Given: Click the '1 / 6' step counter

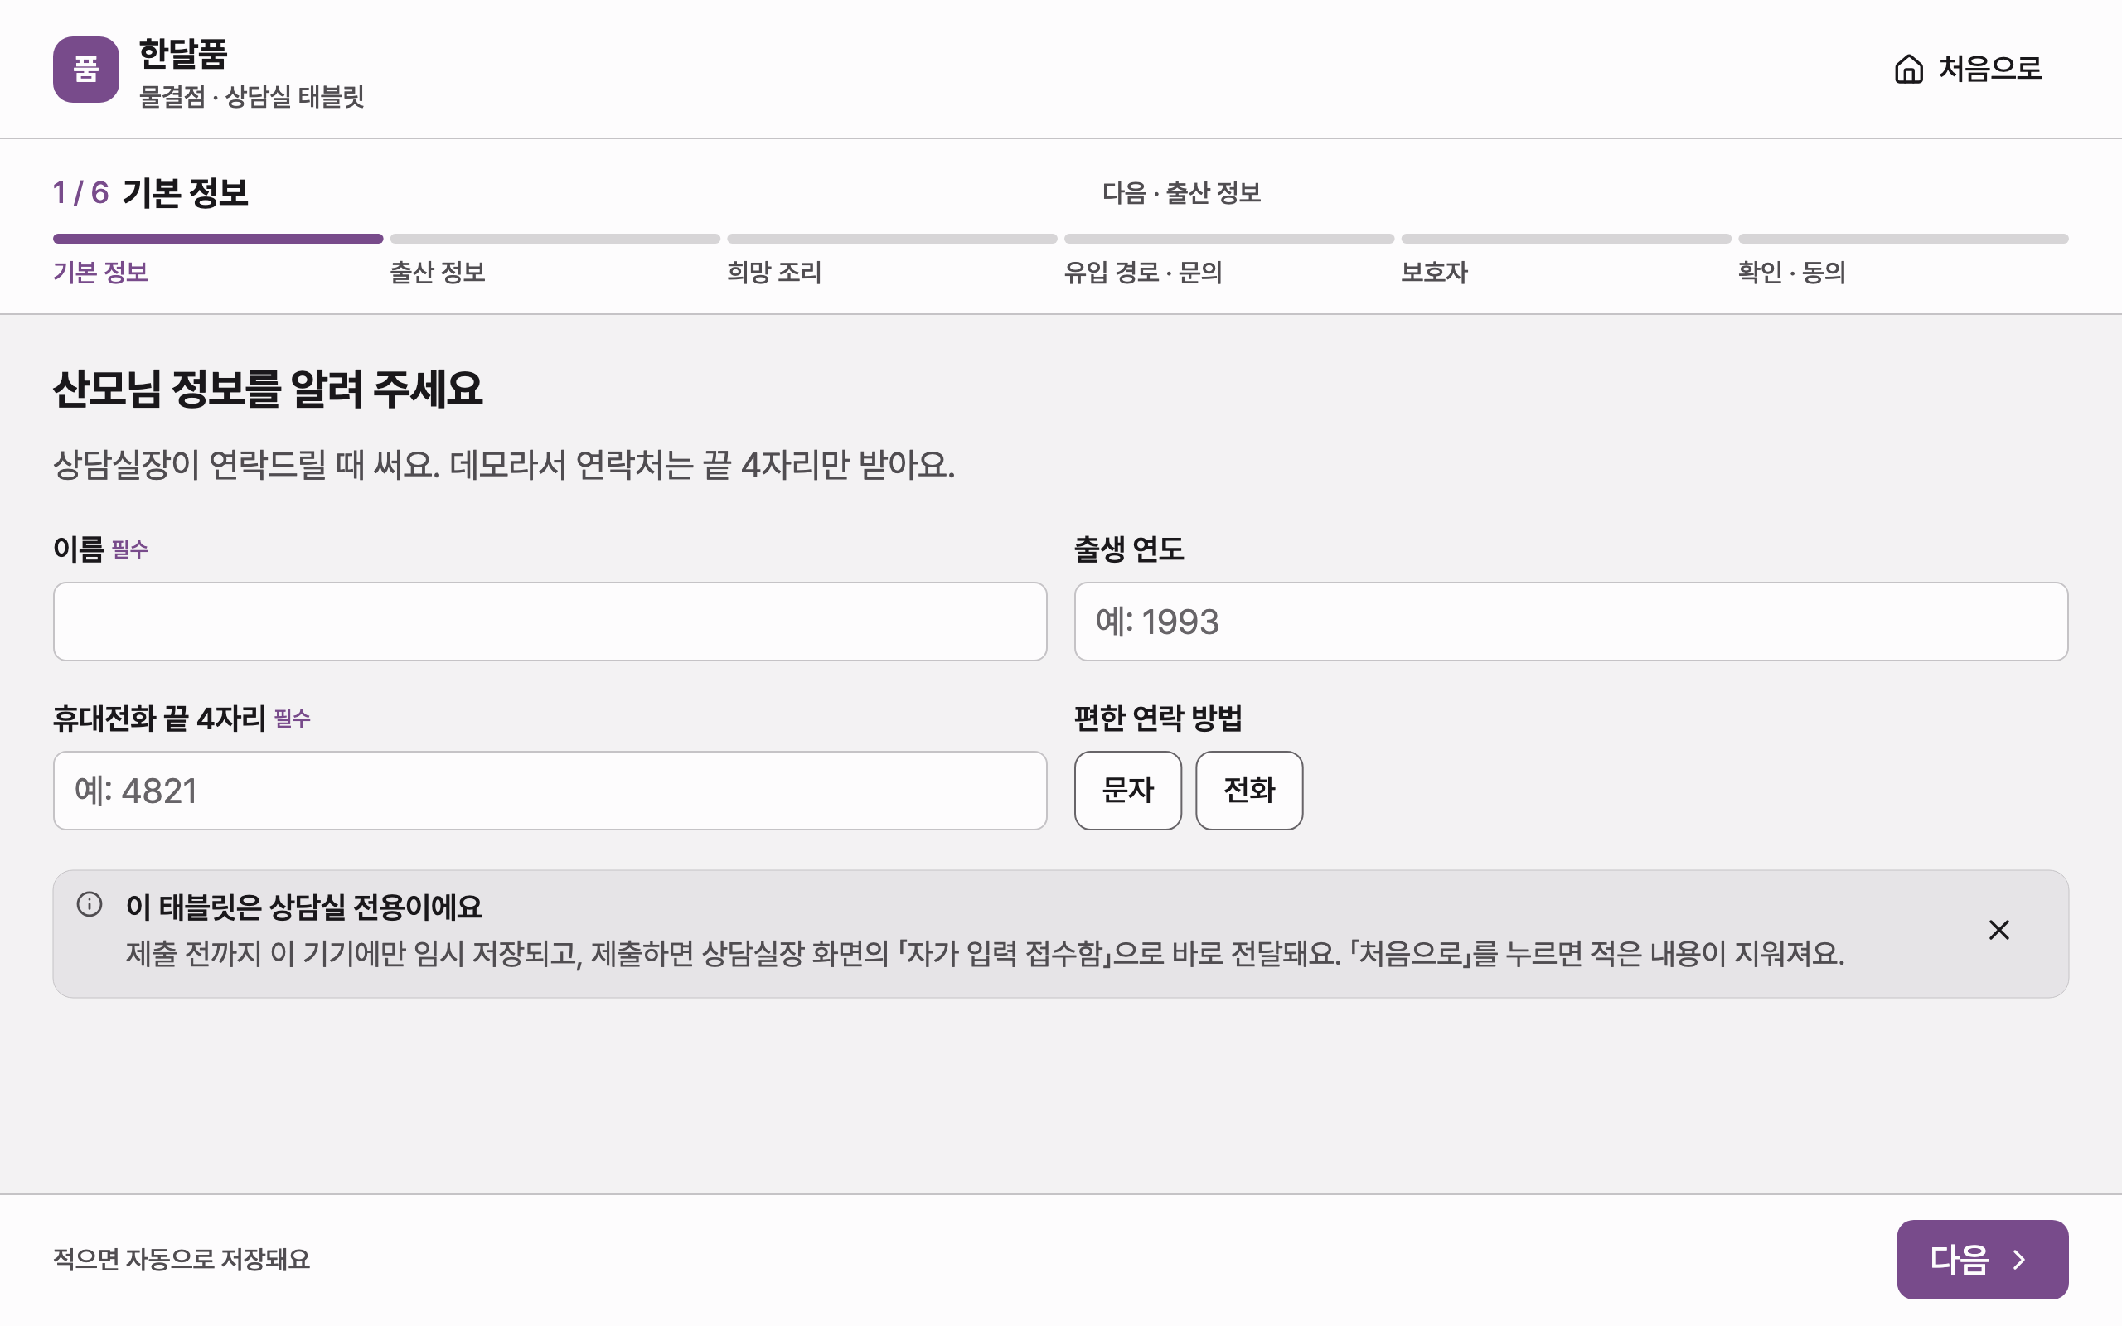Looking at the screenshot, I should pos(80,192).
